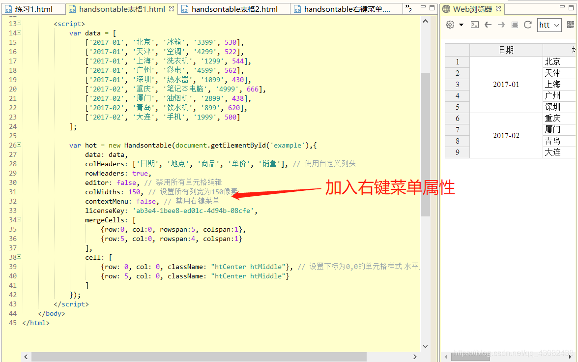Go back in the Web browser
The height and width of the screenshot is (362, 578).
coord(488,25)
